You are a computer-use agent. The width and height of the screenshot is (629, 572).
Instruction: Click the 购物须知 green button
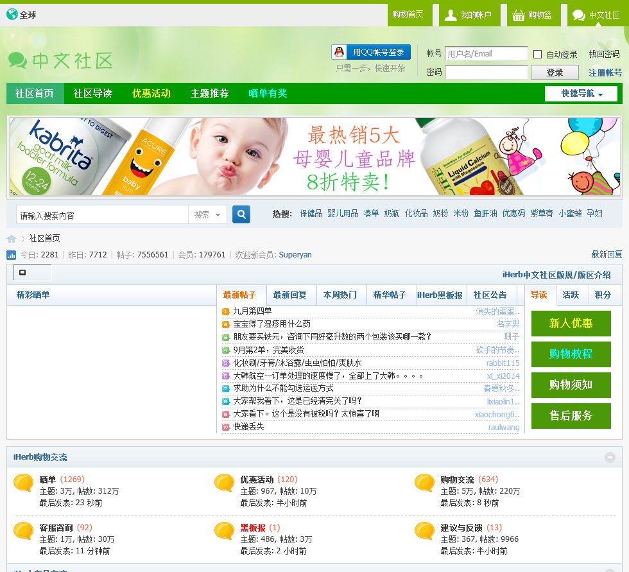[571, 385]
